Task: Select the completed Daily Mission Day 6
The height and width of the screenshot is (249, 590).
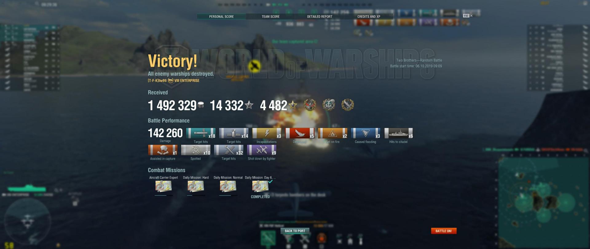Action: point(260,186)
